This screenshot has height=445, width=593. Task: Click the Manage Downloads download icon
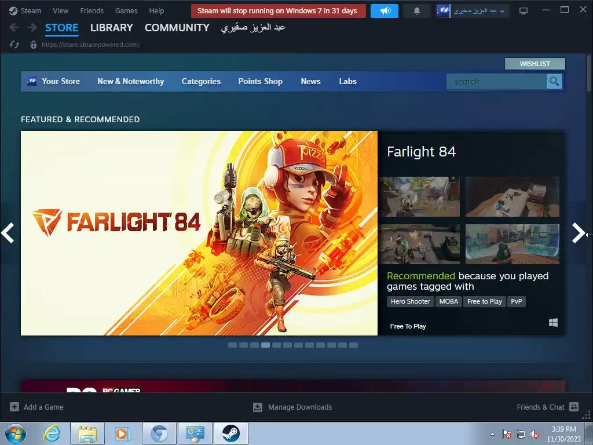tap(258, 407)
